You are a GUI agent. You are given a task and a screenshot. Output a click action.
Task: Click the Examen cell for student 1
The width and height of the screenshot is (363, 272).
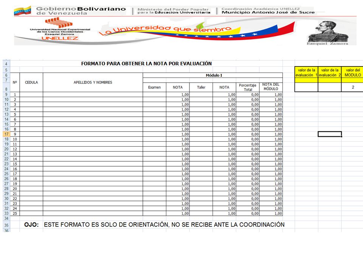[154, 94]
